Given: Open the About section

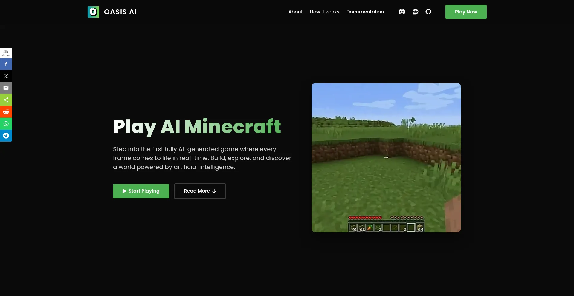Looking at the screenshot, I should click(x=295, y=12).
